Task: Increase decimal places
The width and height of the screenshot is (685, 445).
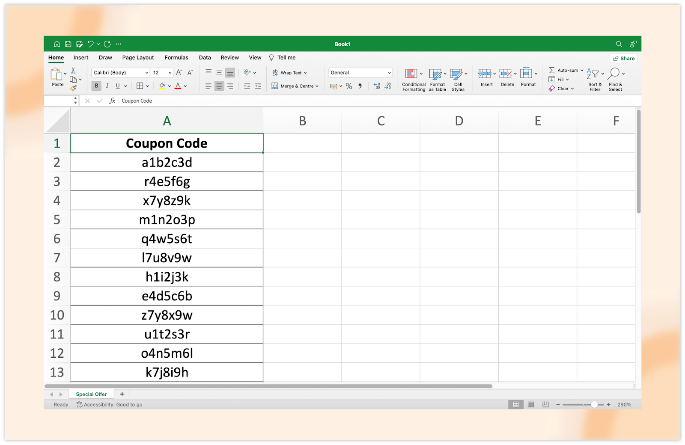Action: pyautogui.click(x=377, y=86)
